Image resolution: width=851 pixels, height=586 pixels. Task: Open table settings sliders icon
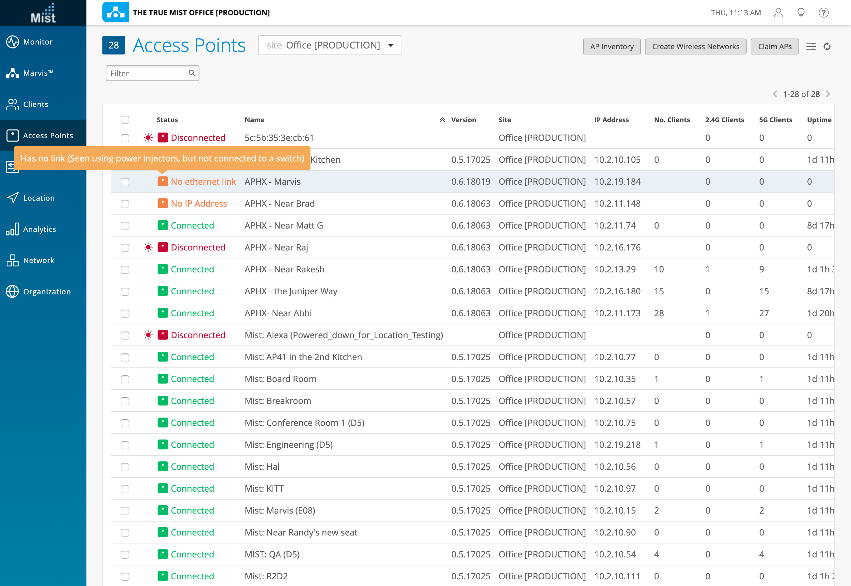(x=811, y=47)
